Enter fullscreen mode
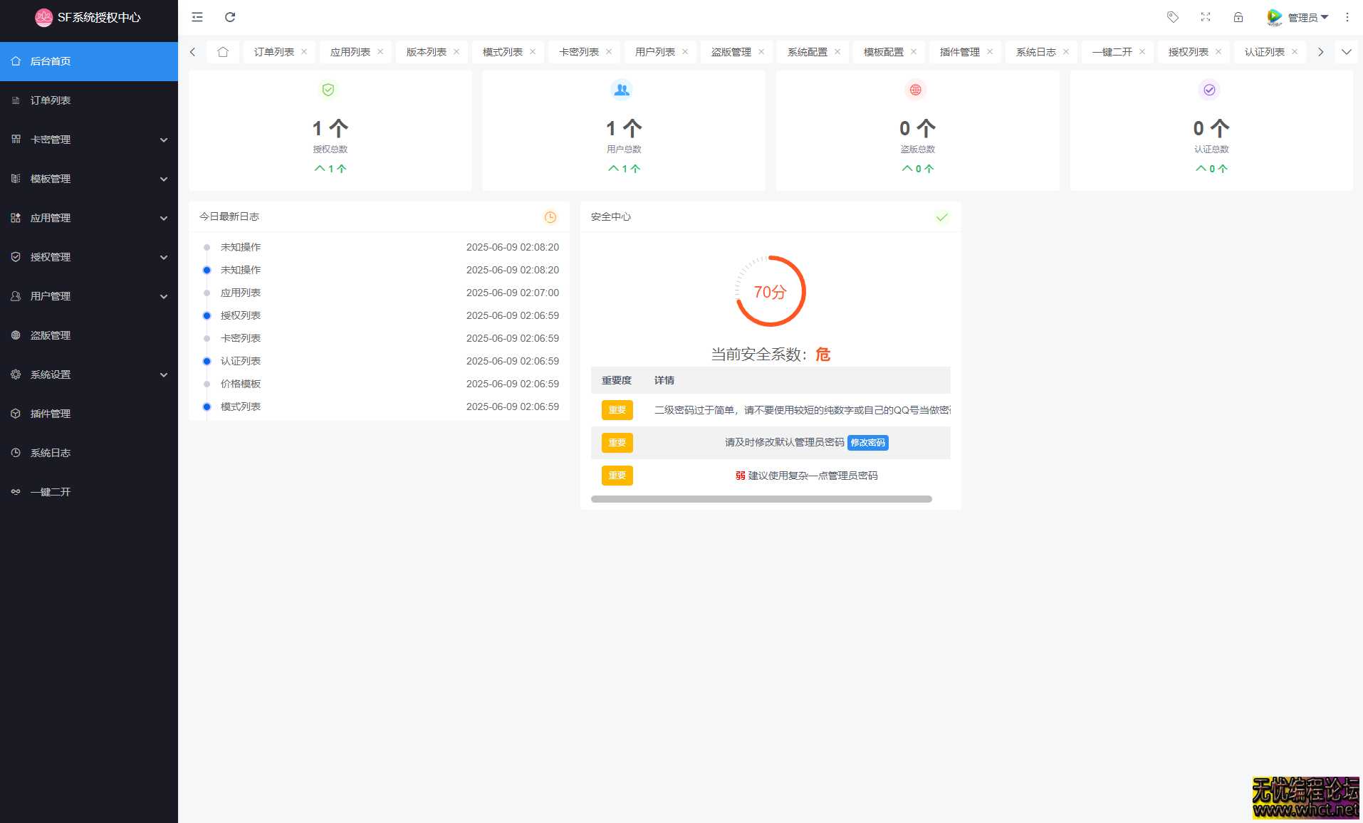This screenshot has height=823, width=1363. tap(1206, 16)
